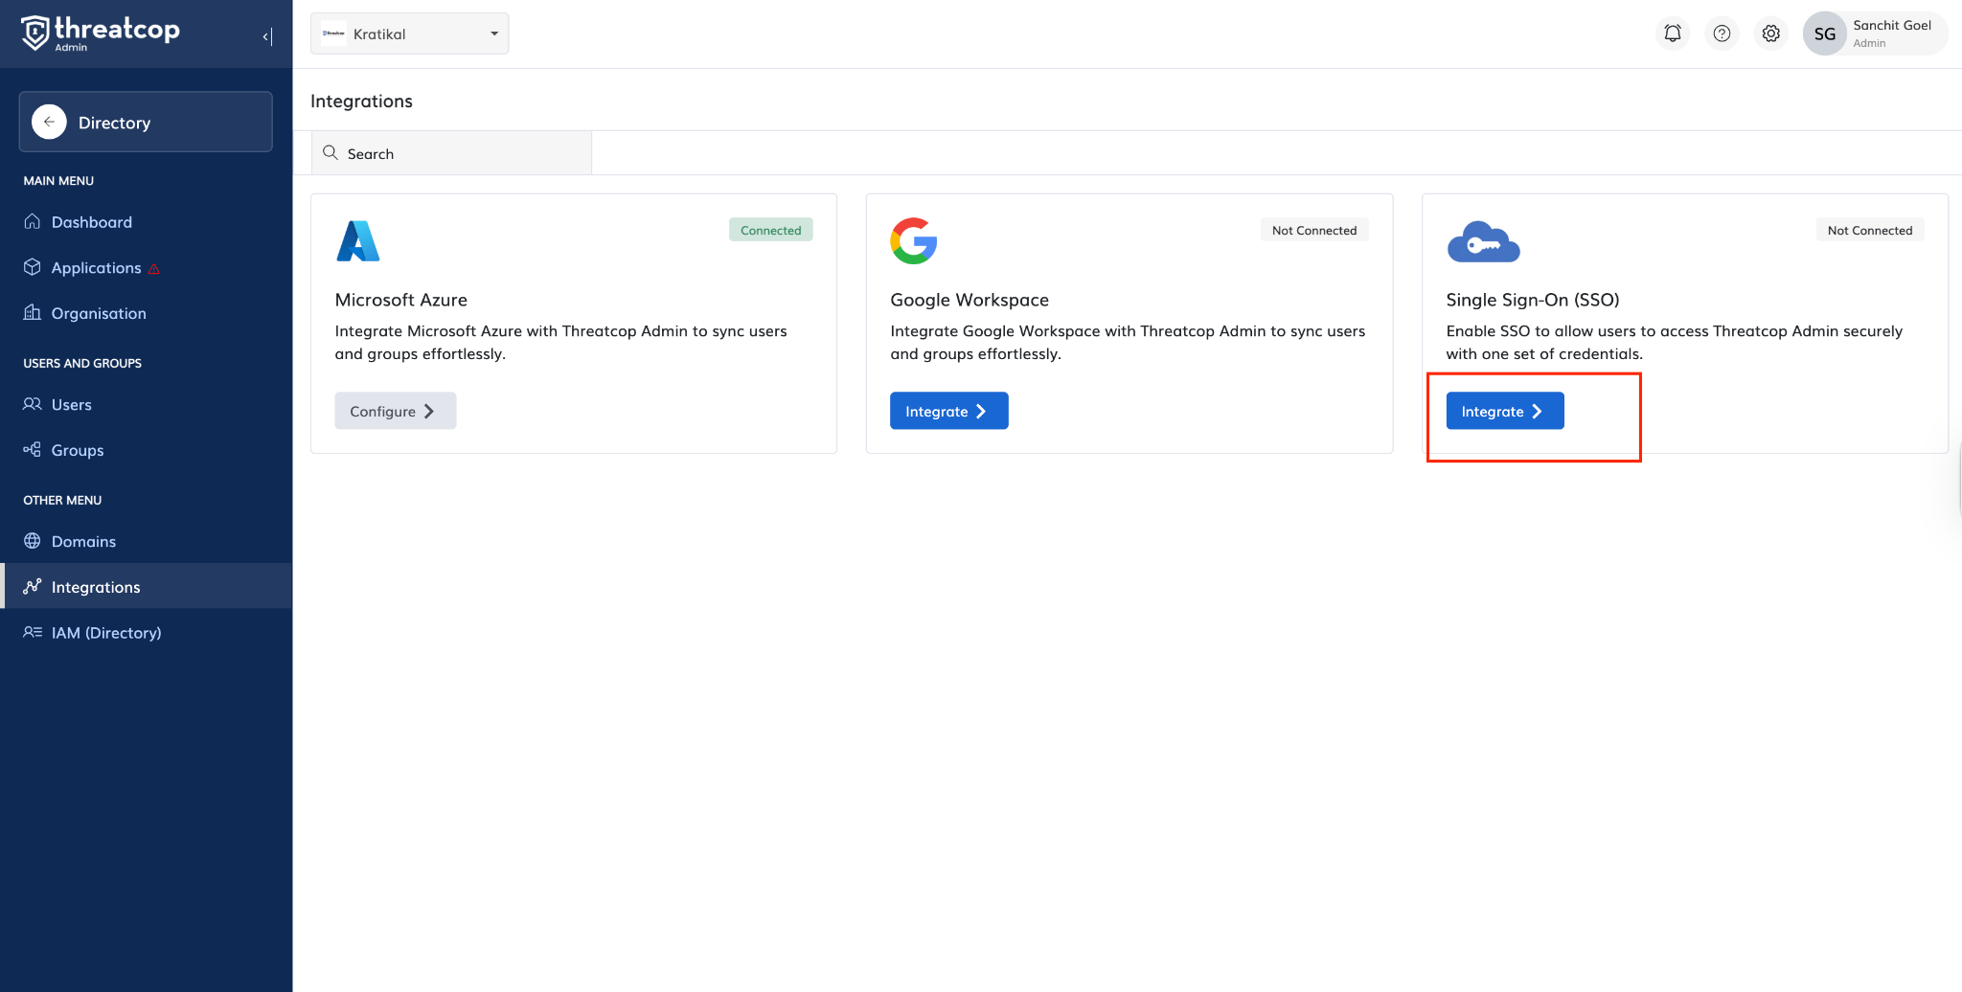This screenshot has height=992, width=1962.
Task: Open the Dashboard menu item
Action: click(91, 222)
